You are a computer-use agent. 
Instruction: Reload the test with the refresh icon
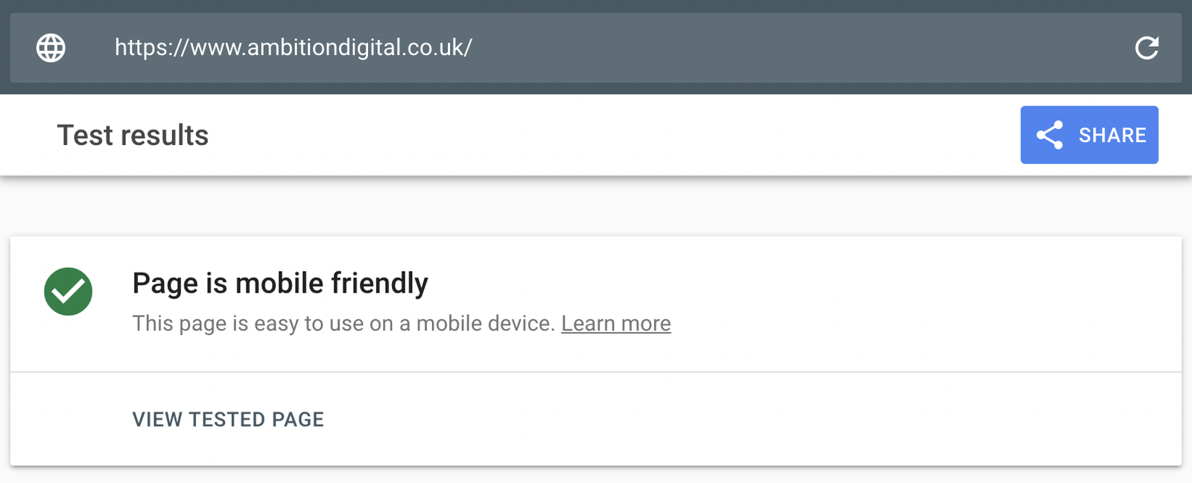point(1147,48)
